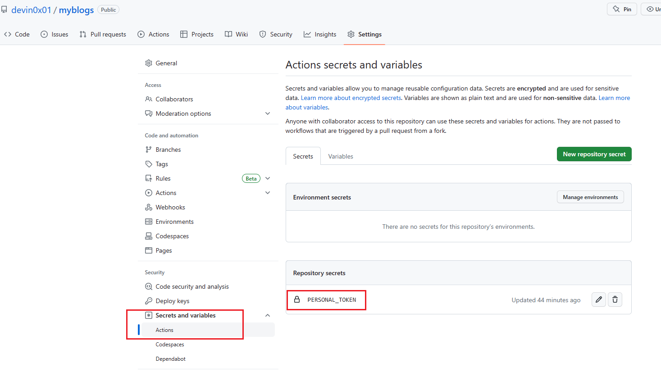
Task: Collapse the Secrets and variables section
Action: [x=267, y=315]
